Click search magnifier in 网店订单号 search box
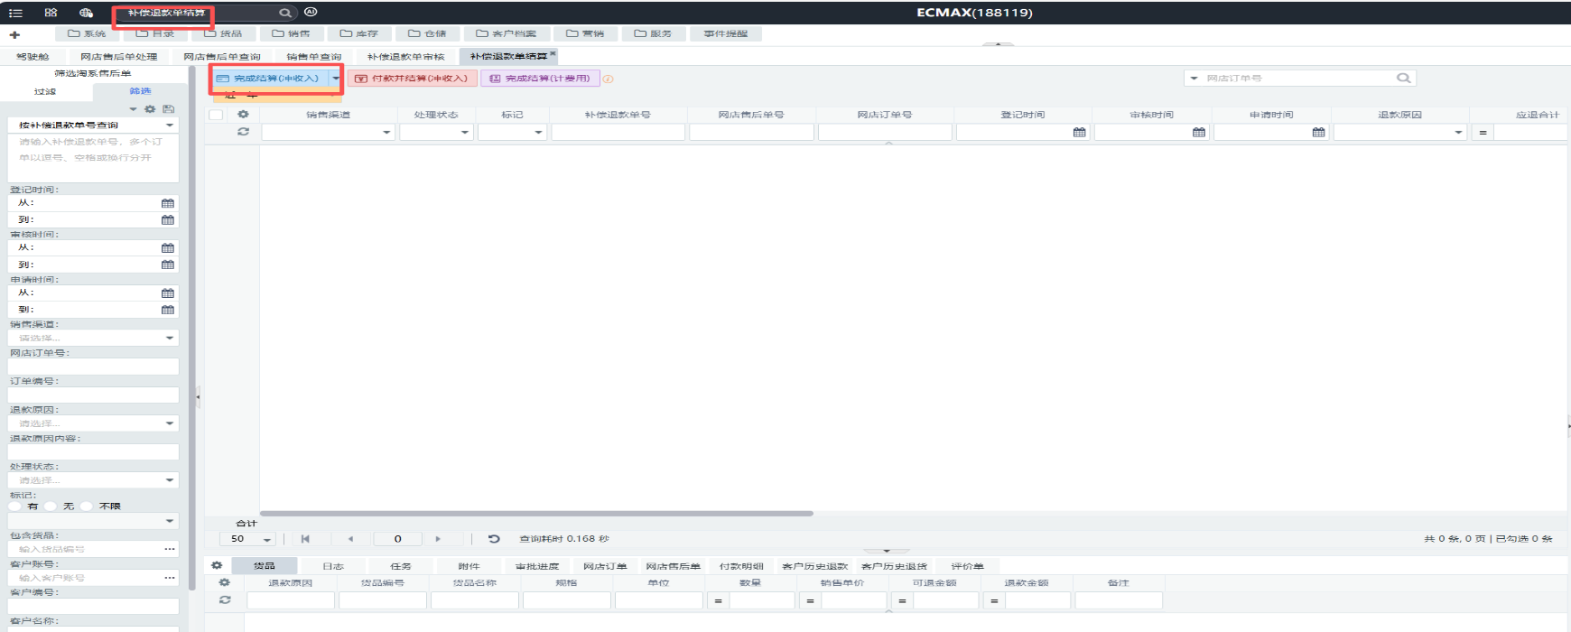 click(1403, 78)
